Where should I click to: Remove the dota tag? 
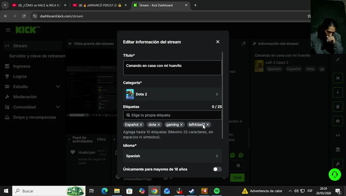tap(159, 125)
